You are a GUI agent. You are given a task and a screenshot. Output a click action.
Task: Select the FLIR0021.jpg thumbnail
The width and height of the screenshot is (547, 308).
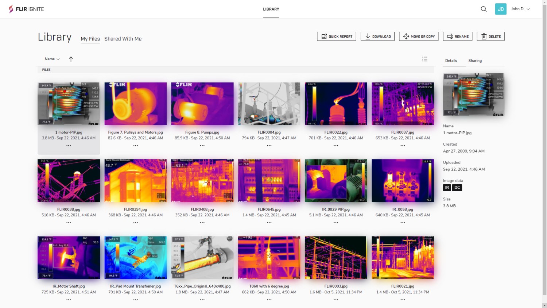point(403,258)
